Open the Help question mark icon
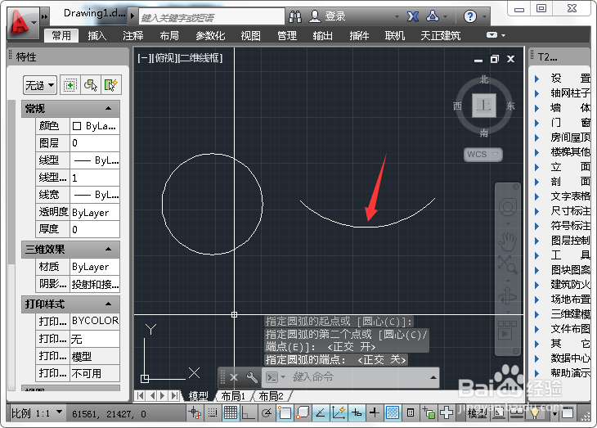Image resolution: width=597 pixels, height=428 pixels. coord(470,16)
